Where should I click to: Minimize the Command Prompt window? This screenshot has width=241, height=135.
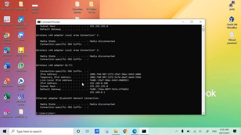[x=183, y=22]
